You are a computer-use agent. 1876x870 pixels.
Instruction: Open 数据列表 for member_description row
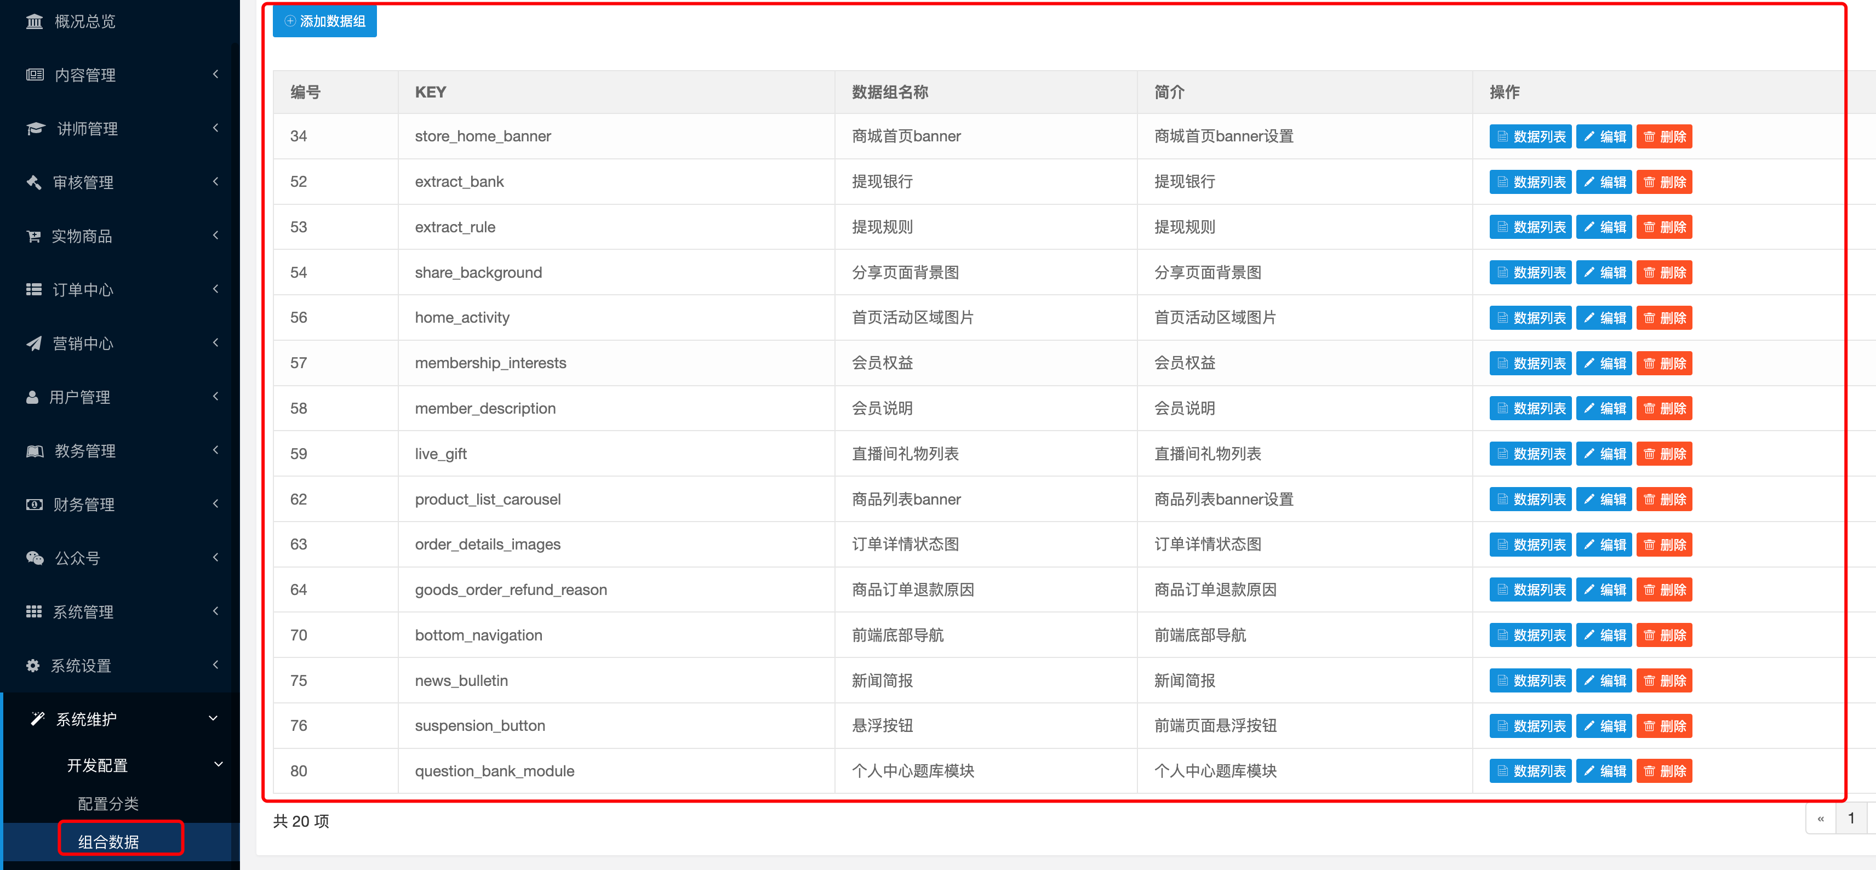pos(1530,408)
